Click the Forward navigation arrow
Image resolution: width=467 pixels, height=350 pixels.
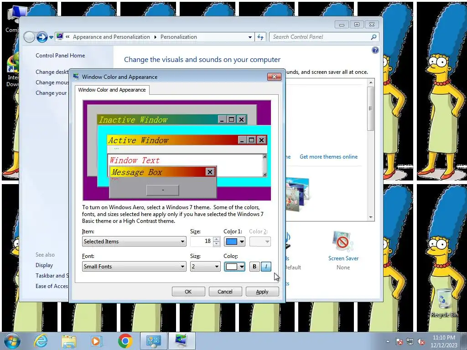click(x=42, y=37)
